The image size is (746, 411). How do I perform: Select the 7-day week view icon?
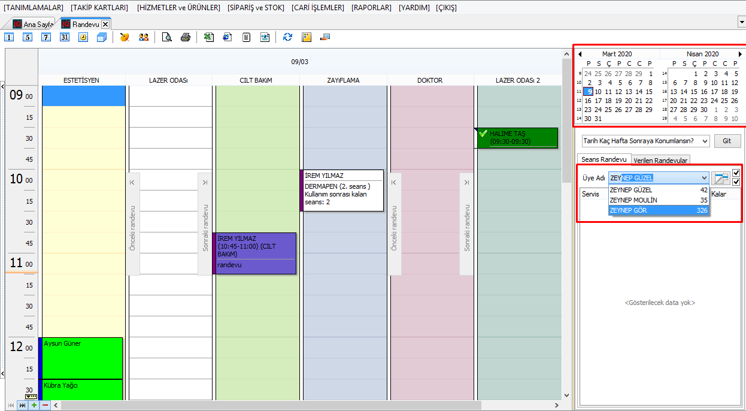pos(46,37)
